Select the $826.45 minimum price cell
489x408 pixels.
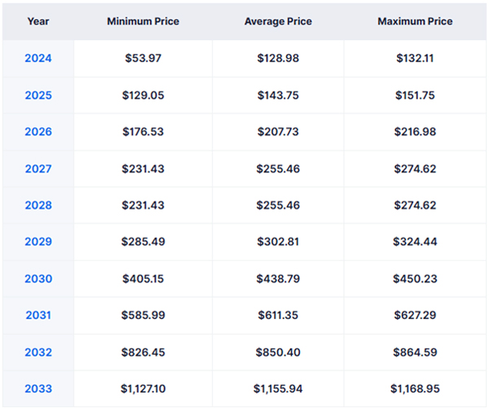click(x=143, y=353)
